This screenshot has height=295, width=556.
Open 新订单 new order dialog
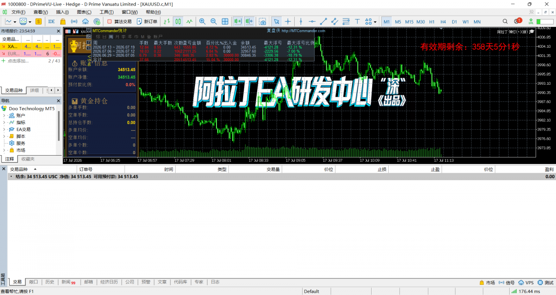point(147,21)
